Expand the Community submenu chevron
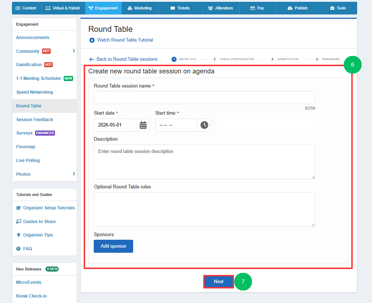The height and width of the screenshot is (303, 372). [x=74, y=51]
